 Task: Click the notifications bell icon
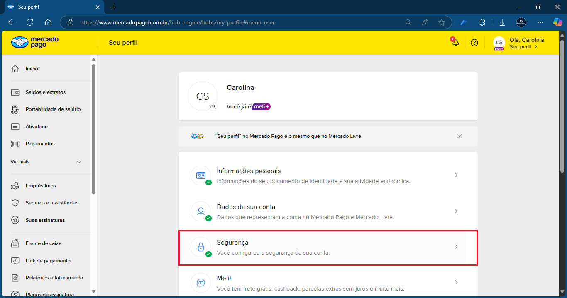455,43
